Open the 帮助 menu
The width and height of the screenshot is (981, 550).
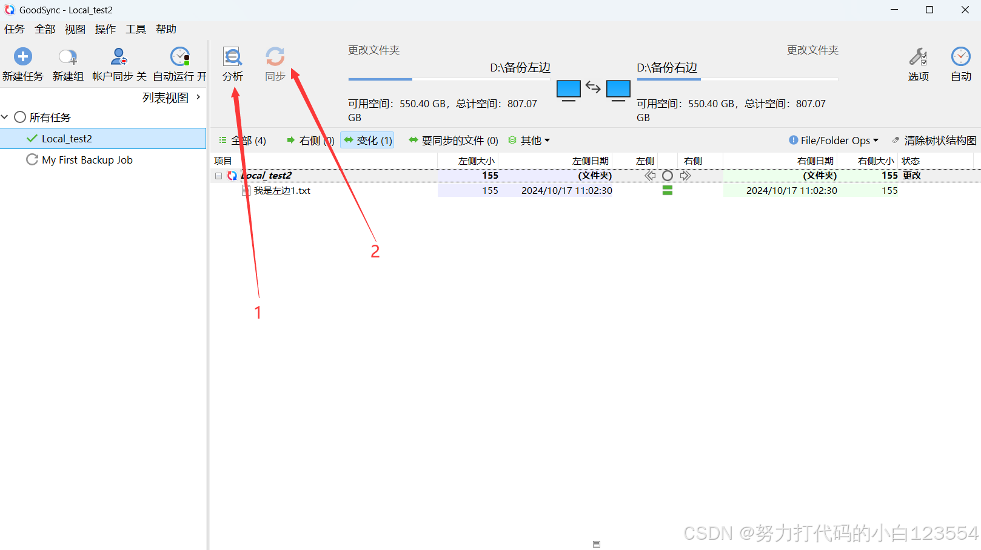166,29
